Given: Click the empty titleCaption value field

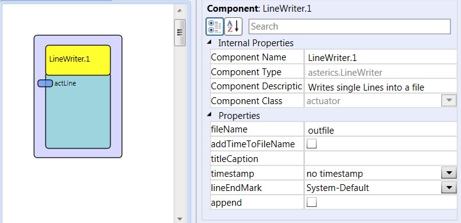Looking at the screenshot, I should coord(380,159).
